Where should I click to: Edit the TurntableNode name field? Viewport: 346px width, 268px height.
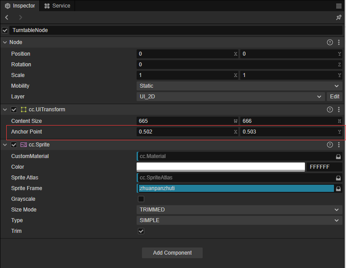click(175, 30)
